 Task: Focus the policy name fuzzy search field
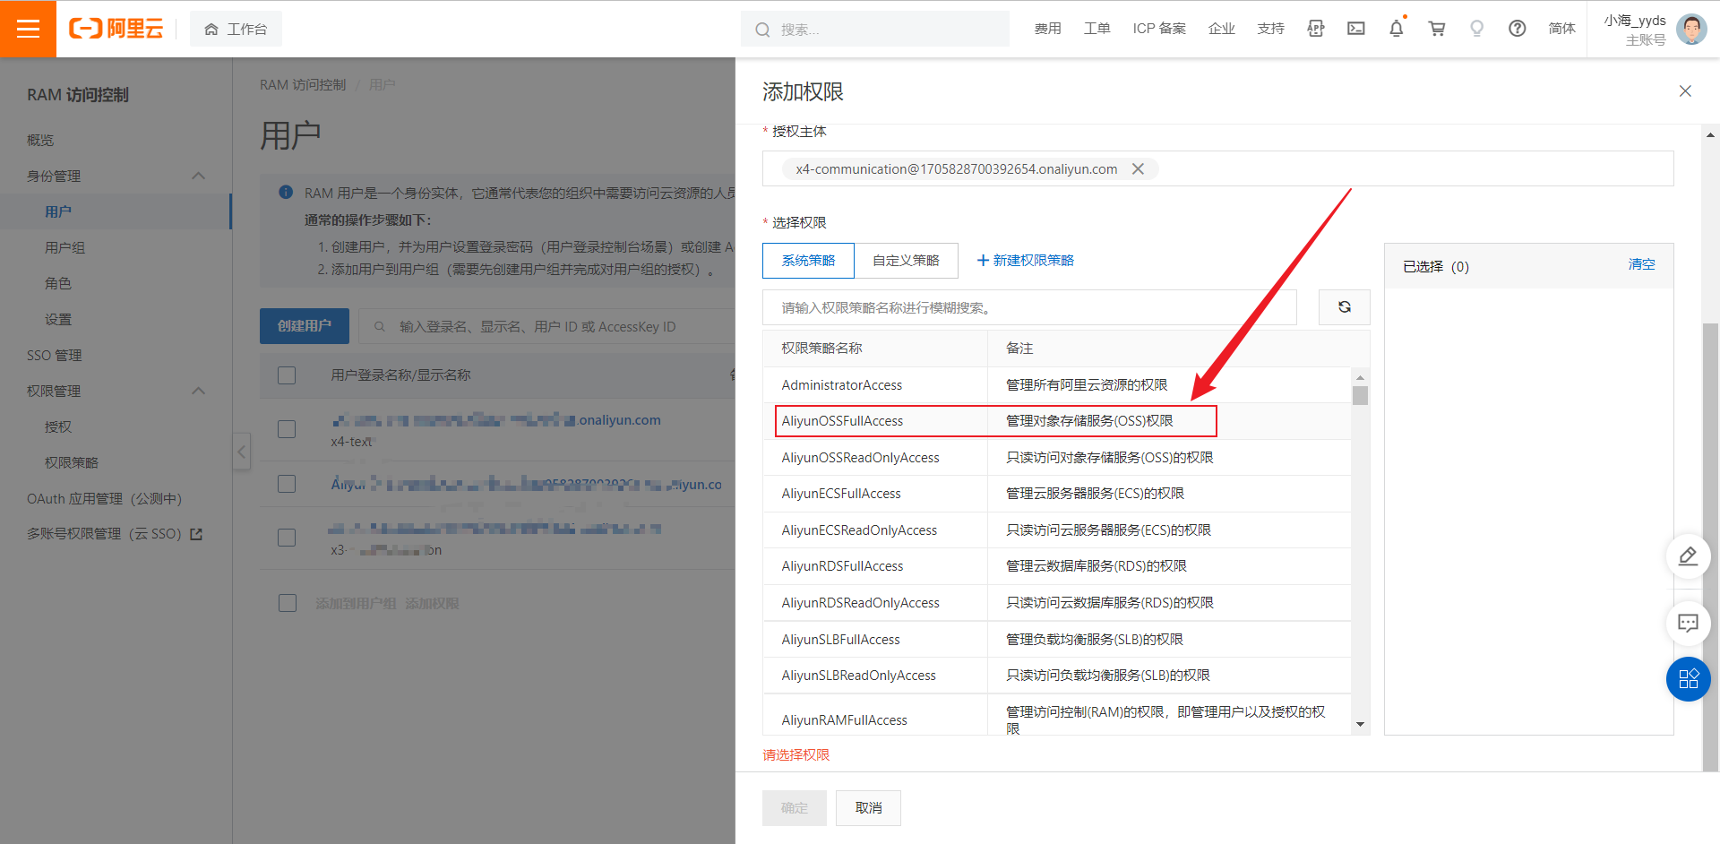(1029, 307)
